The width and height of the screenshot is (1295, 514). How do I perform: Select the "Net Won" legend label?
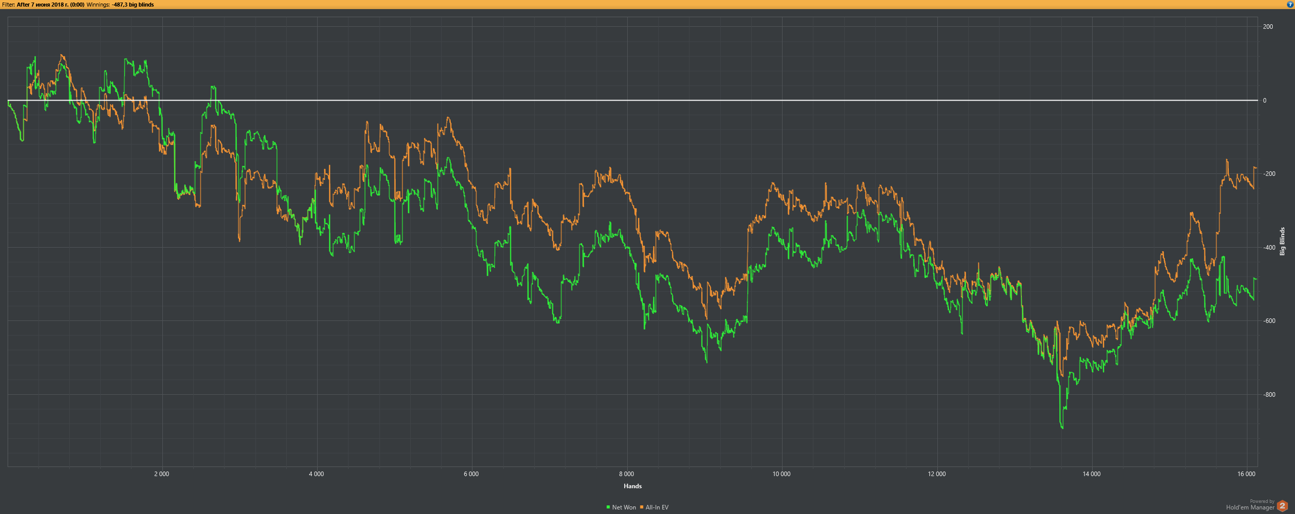click(x=624, y=507)
